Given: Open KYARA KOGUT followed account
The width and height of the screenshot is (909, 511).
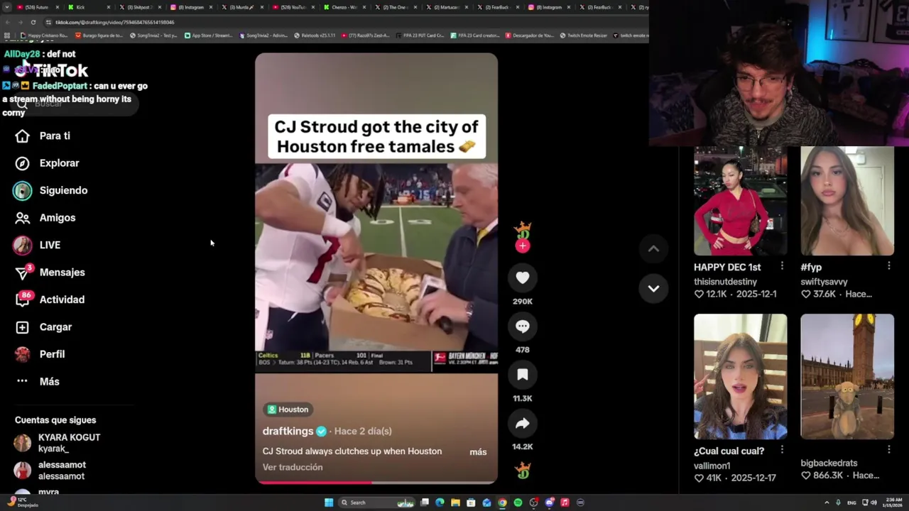Looking at the screenshot, I should pos(58,443).
